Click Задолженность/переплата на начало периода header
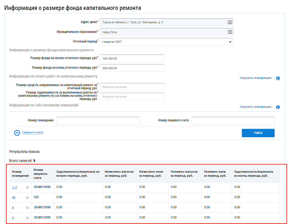Image resolution: width=289 pixels, height=224 pixels. tap(78, 174)
